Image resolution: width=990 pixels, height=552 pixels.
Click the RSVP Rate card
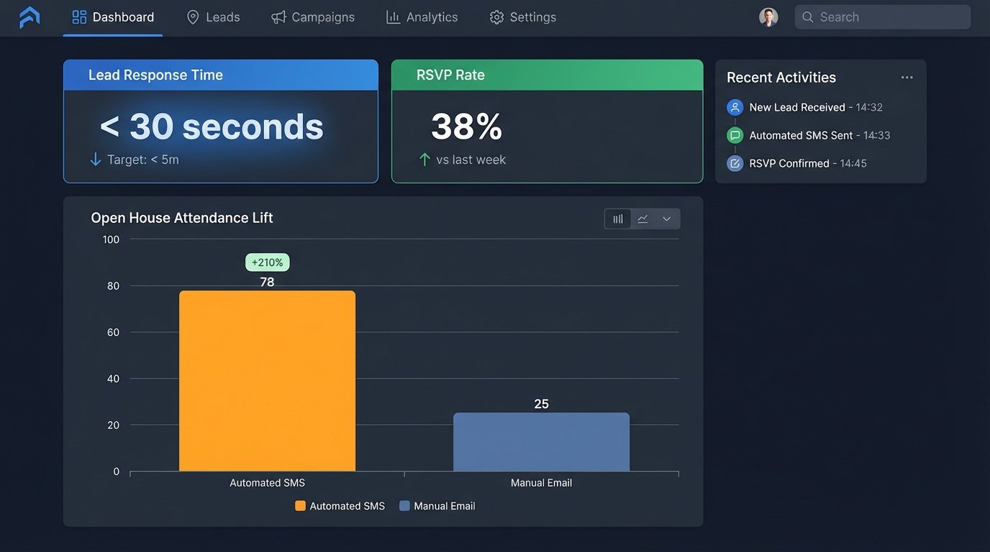click(x=547, y=121)
